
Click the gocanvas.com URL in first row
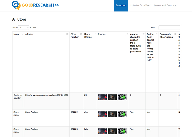[47, 95]
